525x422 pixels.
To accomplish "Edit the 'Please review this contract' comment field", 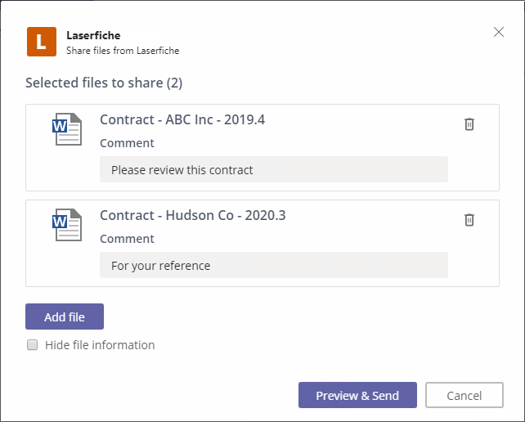I will point(274,169).
